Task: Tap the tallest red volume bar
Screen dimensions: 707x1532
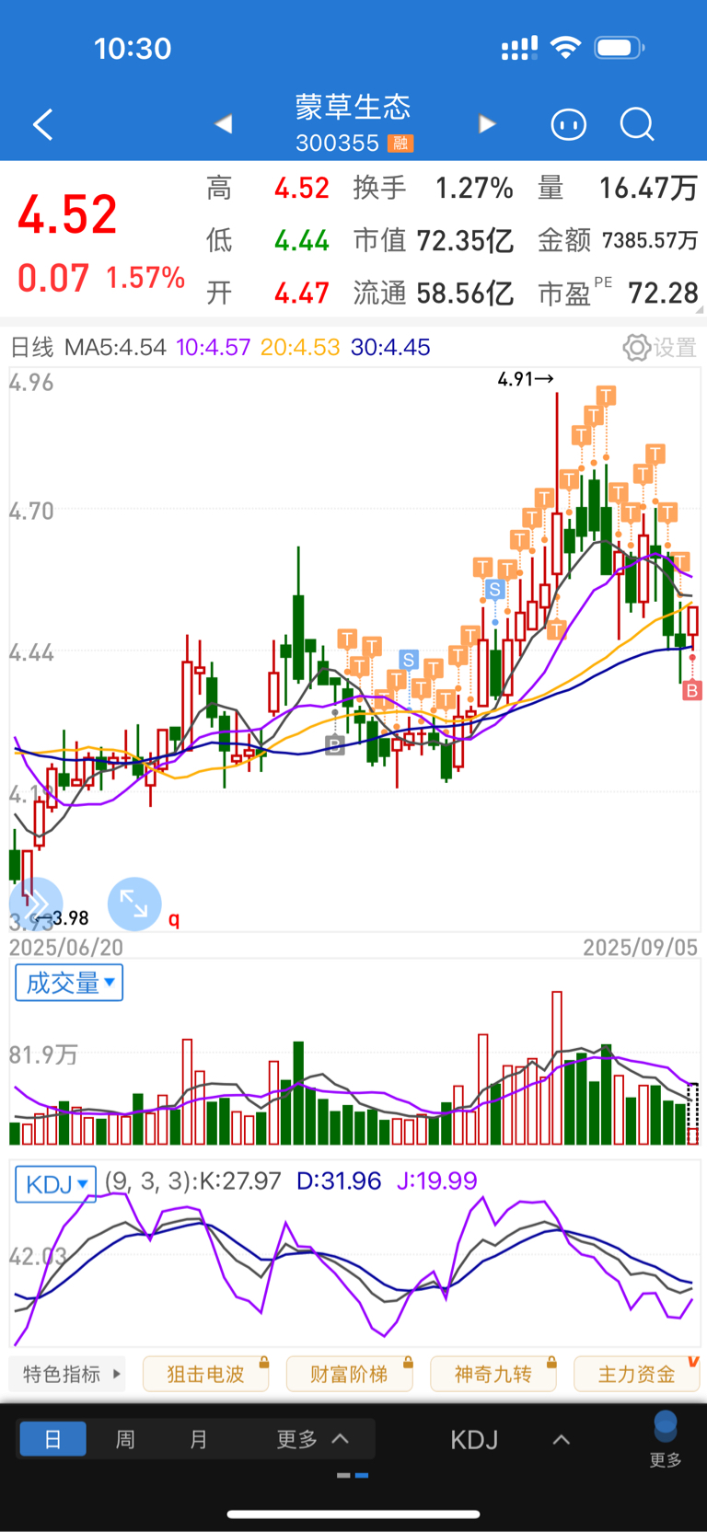Action: point(557,1067)
